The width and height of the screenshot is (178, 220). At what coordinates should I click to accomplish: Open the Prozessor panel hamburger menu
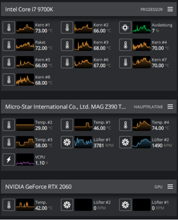[170, 9]
